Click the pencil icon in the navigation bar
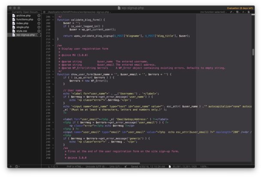This screenshot has height=177, width=262. point(232,12)
